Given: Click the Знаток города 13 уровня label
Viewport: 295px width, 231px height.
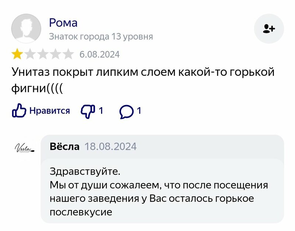Looking at the screenshot, I should [101, 36].
